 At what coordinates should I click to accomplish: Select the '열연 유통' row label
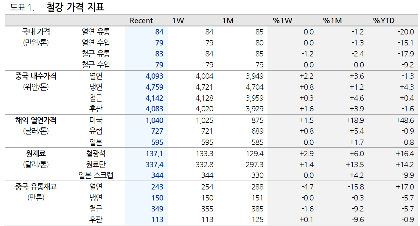[x=96, y=31]
